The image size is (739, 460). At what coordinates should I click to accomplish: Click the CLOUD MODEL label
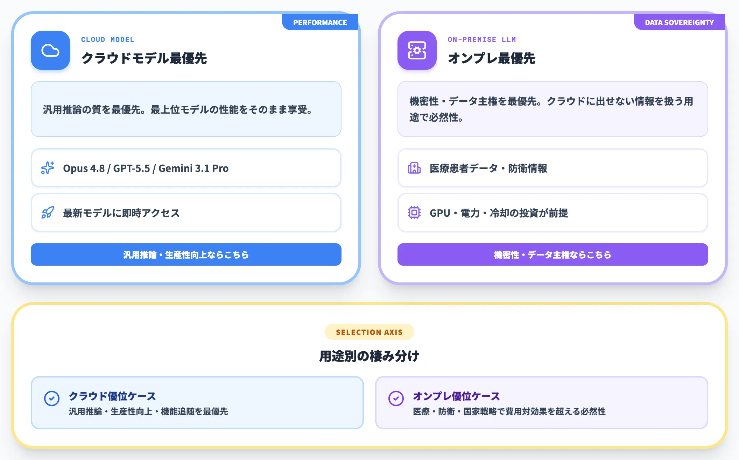point(108,39)
